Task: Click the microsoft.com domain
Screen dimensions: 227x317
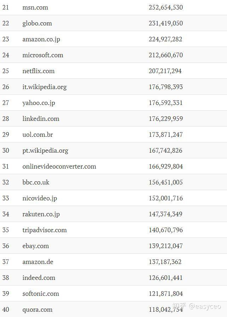Action: pos(43,55)
